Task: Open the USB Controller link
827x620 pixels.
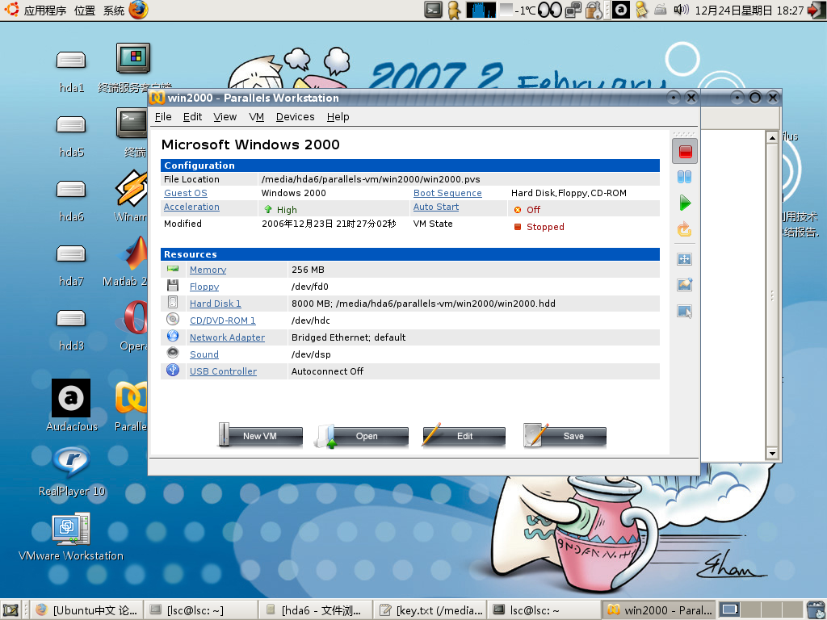Action: click(223, 371)
